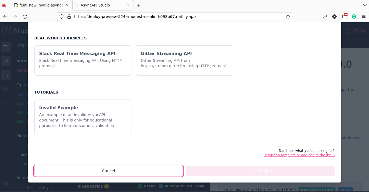Bookmark this page with star icon

pos(288,17)
